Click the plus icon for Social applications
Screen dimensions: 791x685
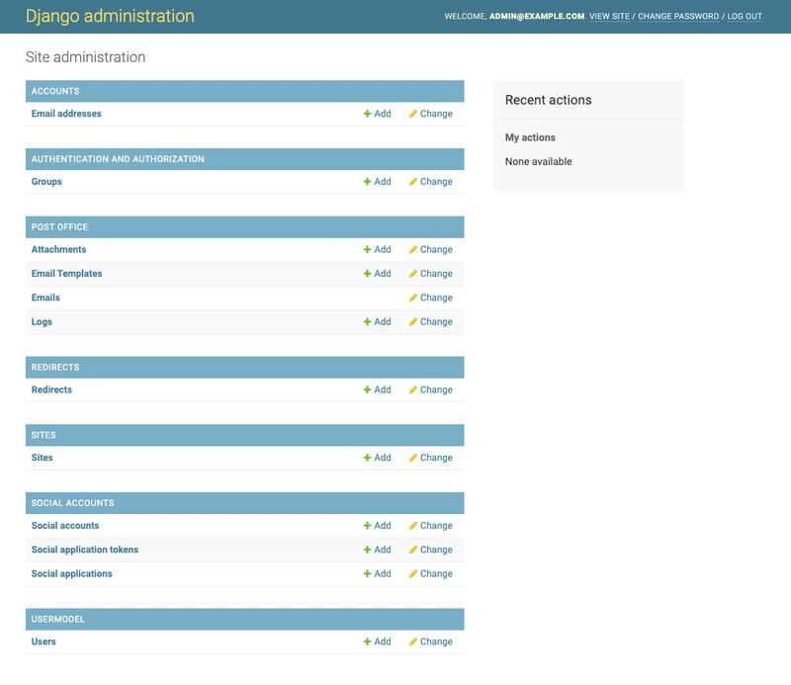pos(367,574)
